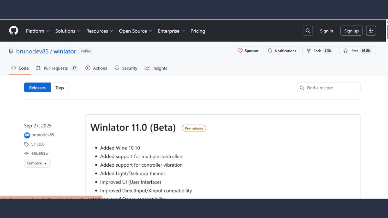Click the Fork icon
This screenshot has width=388, height=218.
(309, 51)
